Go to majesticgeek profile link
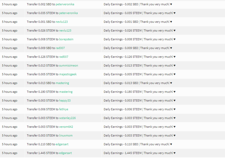225x158 pixels. (x=68, y=74)
